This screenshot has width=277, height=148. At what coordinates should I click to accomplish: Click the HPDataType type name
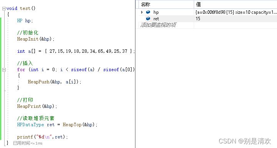(x=30, y=125)
